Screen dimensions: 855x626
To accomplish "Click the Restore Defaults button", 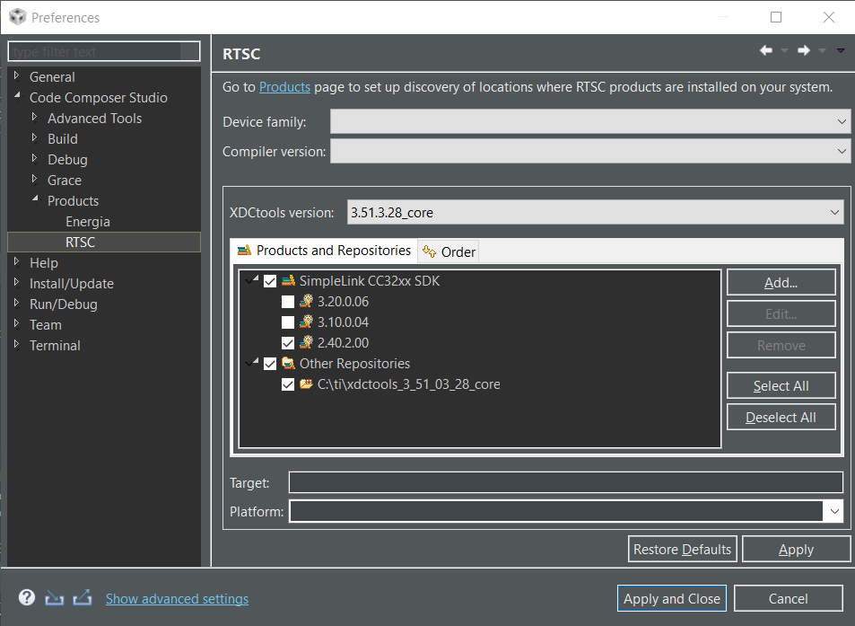I will point(682,549).
